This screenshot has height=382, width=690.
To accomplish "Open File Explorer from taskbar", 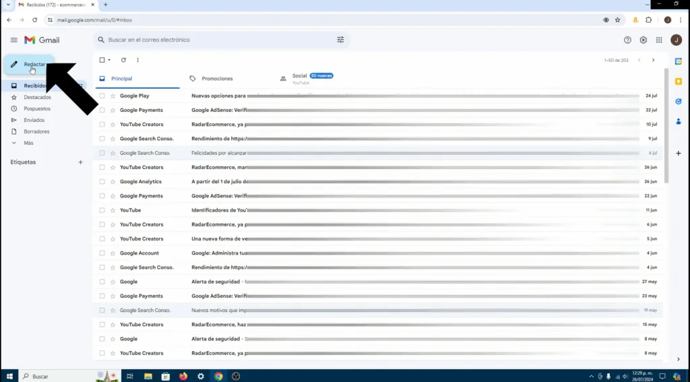I will 148,377.
